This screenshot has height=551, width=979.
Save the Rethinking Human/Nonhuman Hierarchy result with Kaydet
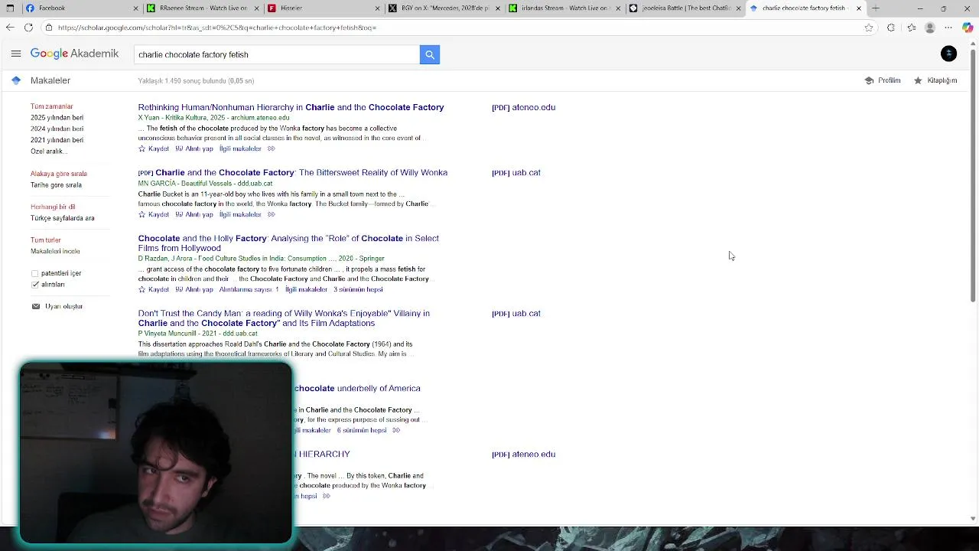click(x=154, y=148)
